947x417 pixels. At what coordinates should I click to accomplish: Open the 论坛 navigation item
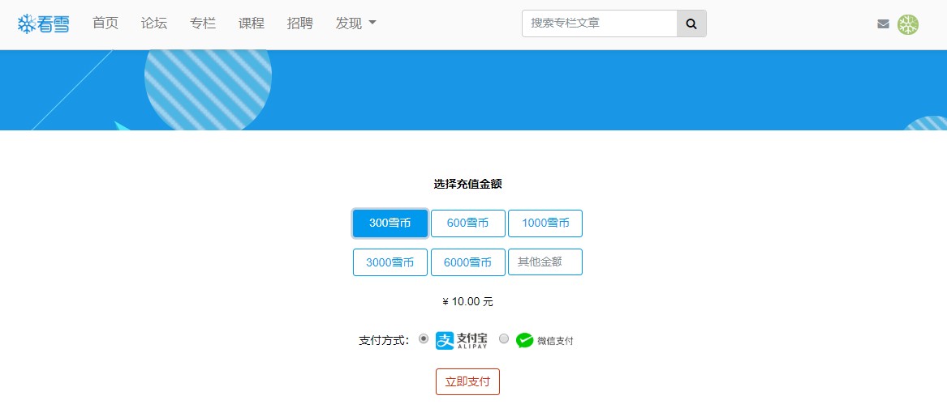pyautogui.click(x=154, y=23)
